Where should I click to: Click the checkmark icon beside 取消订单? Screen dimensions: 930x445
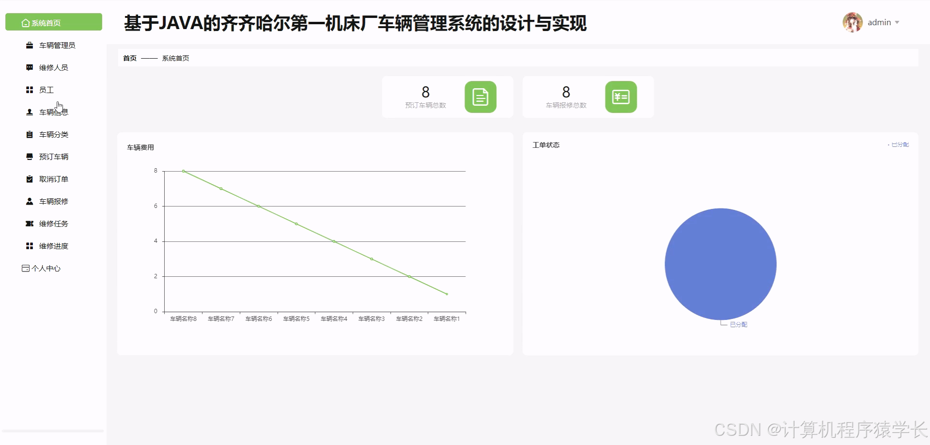(30, 179)
